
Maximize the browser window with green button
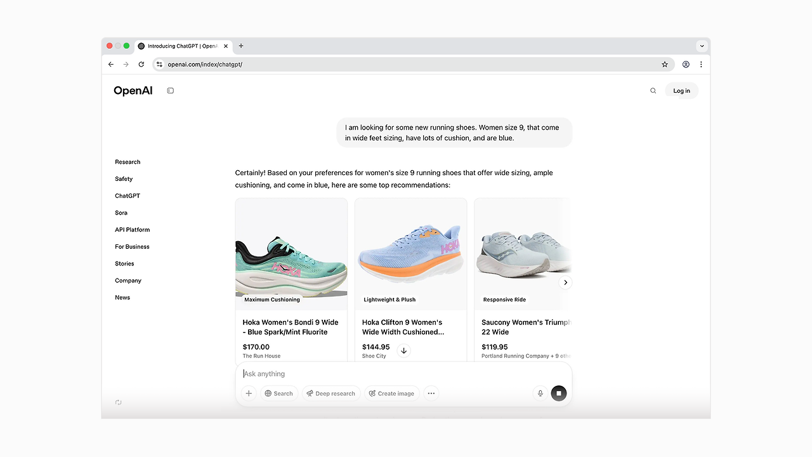126,46
